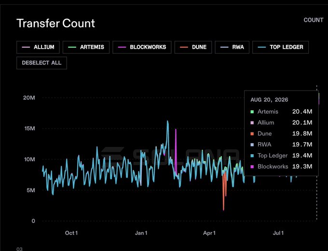The height and width of the screenshot is (251, 328).
Task: Select the COUNT label at top right
Action: [x=314, y=20]
